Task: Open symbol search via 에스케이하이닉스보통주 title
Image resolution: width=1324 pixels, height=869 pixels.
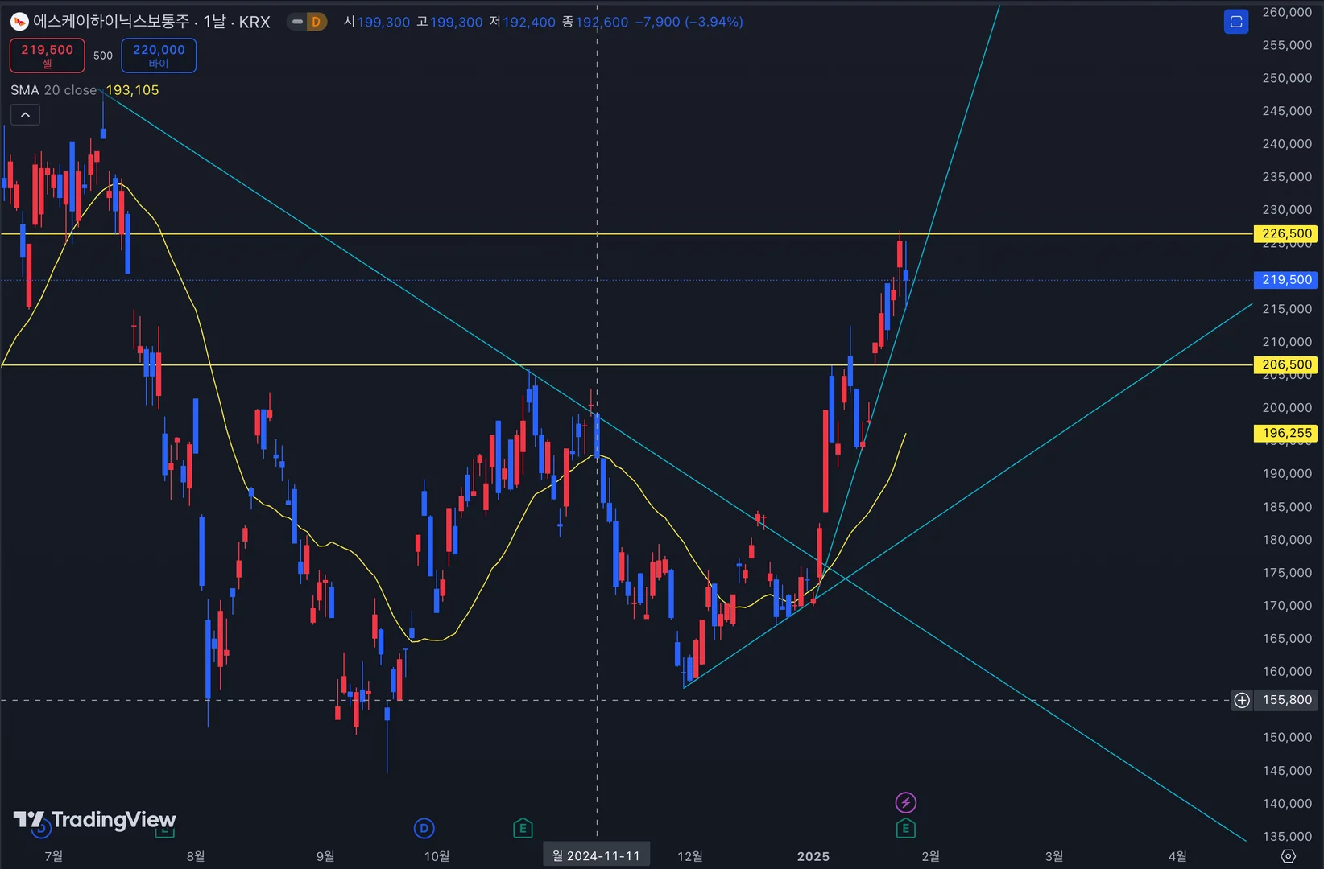Action: pos(111,22)
